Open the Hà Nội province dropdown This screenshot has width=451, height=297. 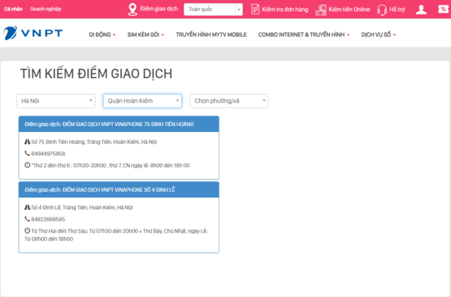56,101
